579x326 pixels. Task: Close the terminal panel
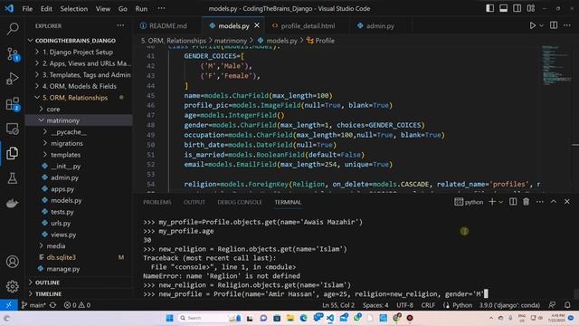click(567, 202)
